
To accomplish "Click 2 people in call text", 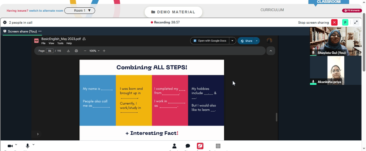I will click(20, 23).
